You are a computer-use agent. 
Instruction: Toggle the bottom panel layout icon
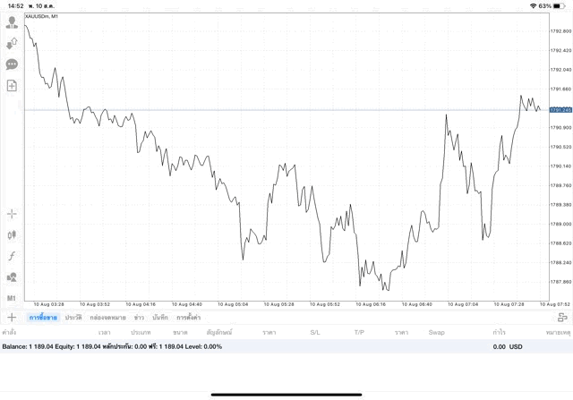click(562, 317)
